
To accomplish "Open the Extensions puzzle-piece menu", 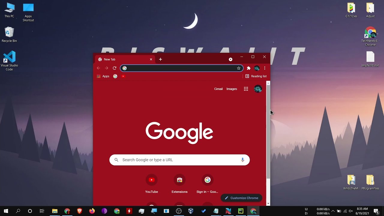I will 248,68.
